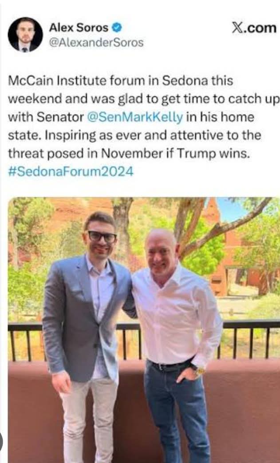Click the ".com" part of X.com

[x=260, y=28]
